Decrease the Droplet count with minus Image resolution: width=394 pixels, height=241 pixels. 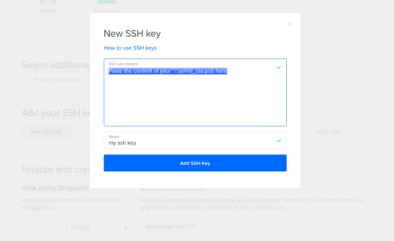coord(30,227)
